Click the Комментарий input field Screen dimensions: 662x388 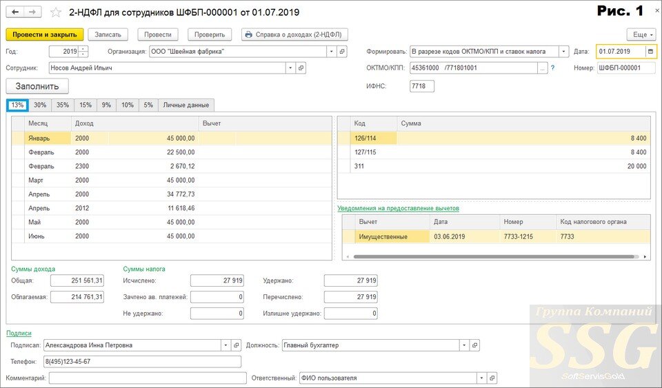coord(148,378)
